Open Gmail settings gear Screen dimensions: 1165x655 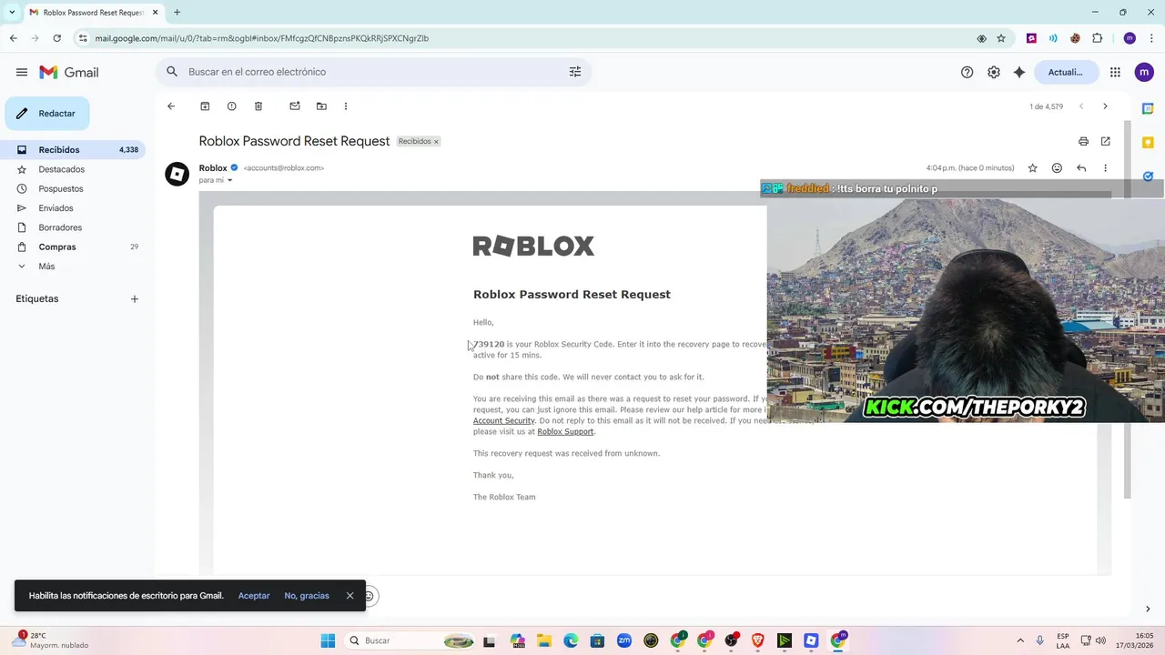pyautogui.click(x=994, y=72)
